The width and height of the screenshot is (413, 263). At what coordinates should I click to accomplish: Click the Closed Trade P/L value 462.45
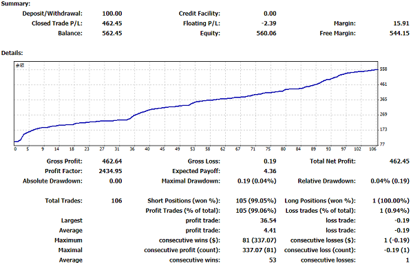pos(112,23)
